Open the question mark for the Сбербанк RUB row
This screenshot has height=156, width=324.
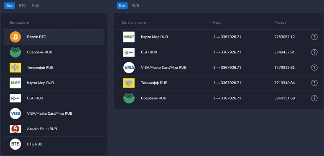(x=314, y=98)
